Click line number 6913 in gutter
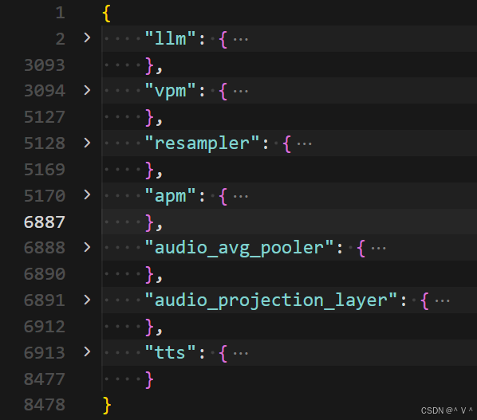The width and height of the screenshot is (477, 420). (45, 352)
